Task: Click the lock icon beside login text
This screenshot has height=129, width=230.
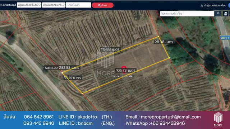Action: [x=202, y=6]
